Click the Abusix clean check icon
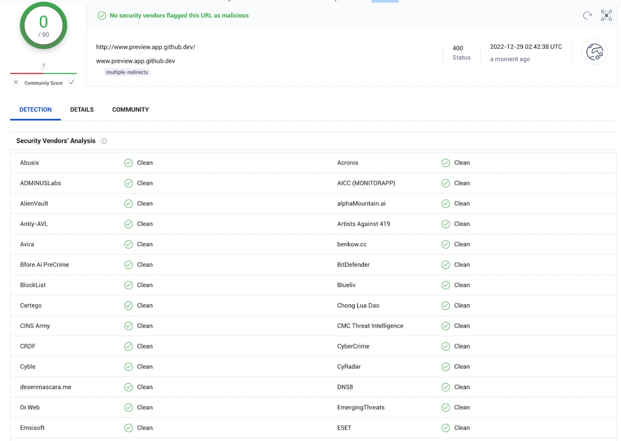 pos(129,163)
